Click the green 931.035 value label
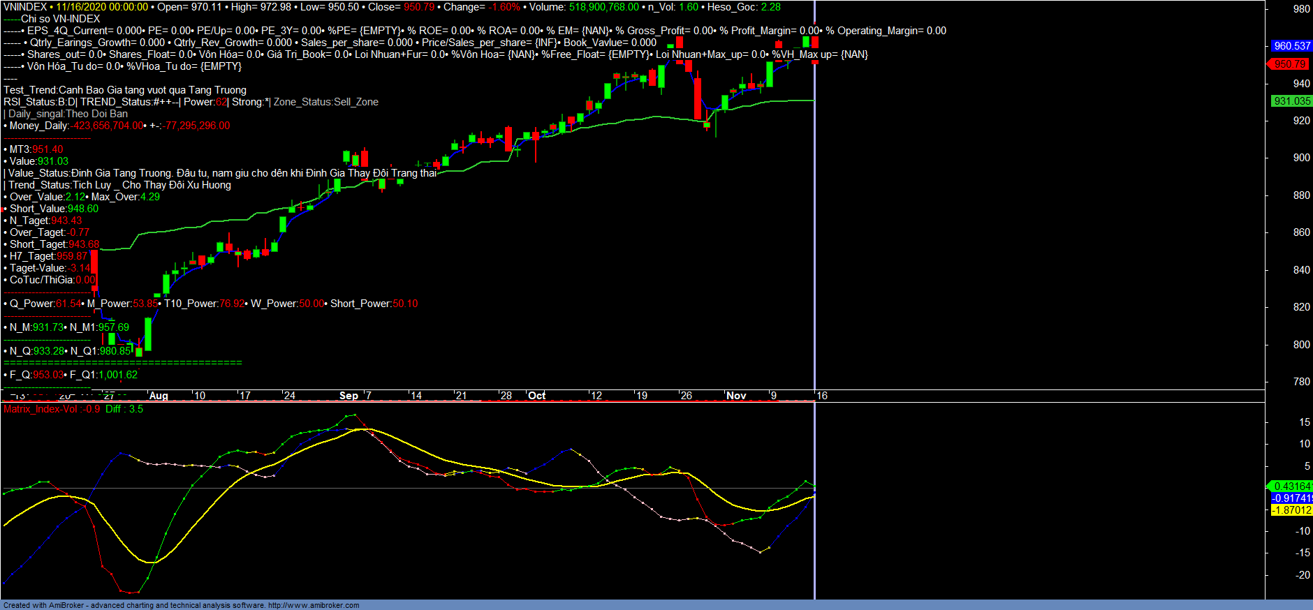The width and height of the screenshot is (1313, 610). [x=1291, y=101]
